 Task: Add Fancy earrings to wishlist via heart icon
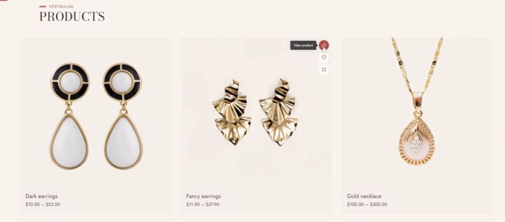tap(324, 57)
